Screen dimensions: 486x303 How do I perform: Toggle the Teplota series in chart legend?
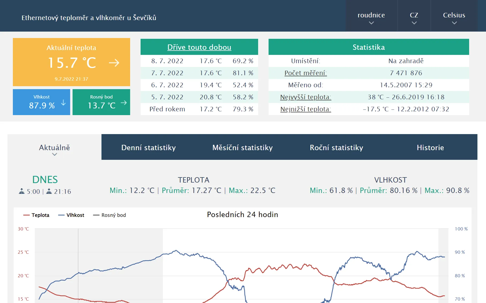coord(36,215)
